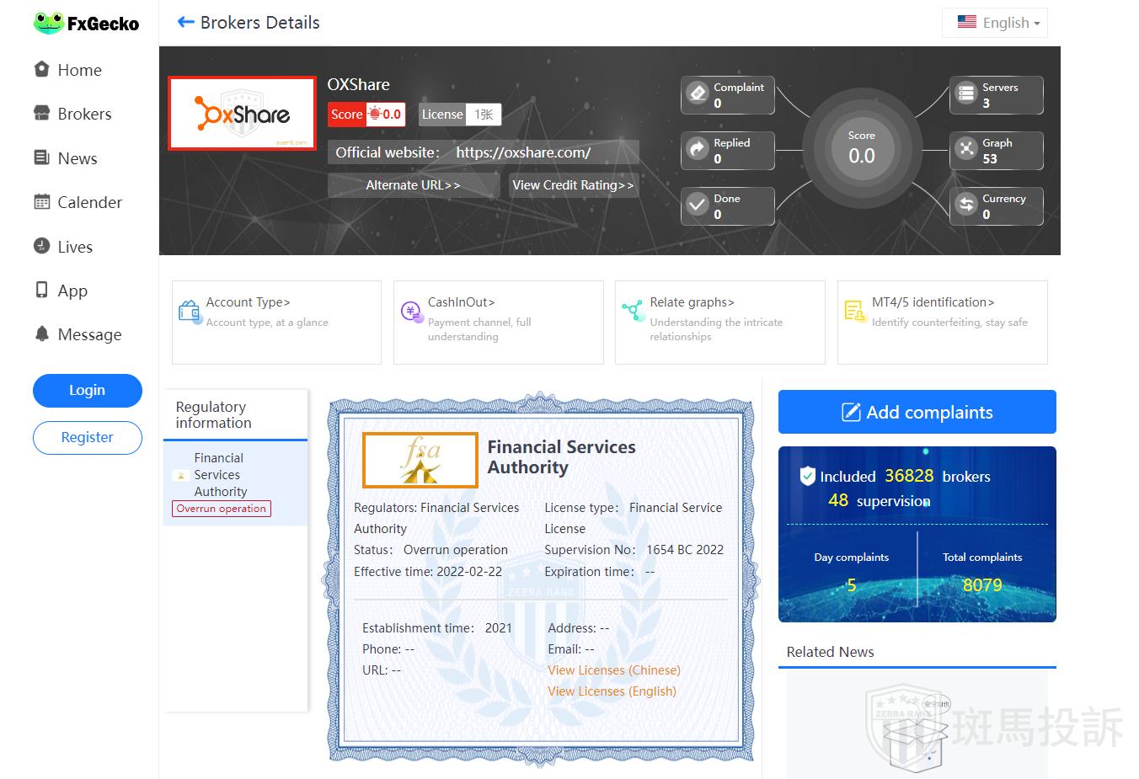
Task: Open the News sidebar item
Action: [x=77, y=158]
